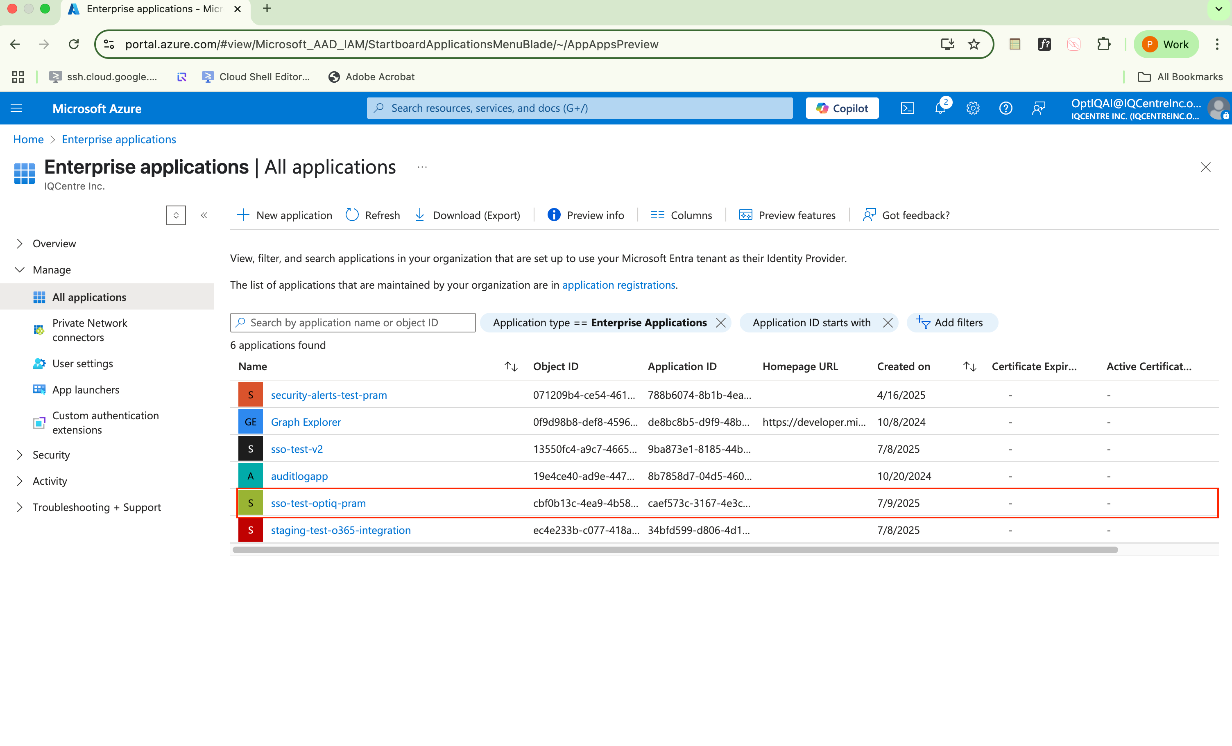Open the Cloud Shell Editor bookmark
Viewport: 1232px width, 746px height.
[256, 77]
